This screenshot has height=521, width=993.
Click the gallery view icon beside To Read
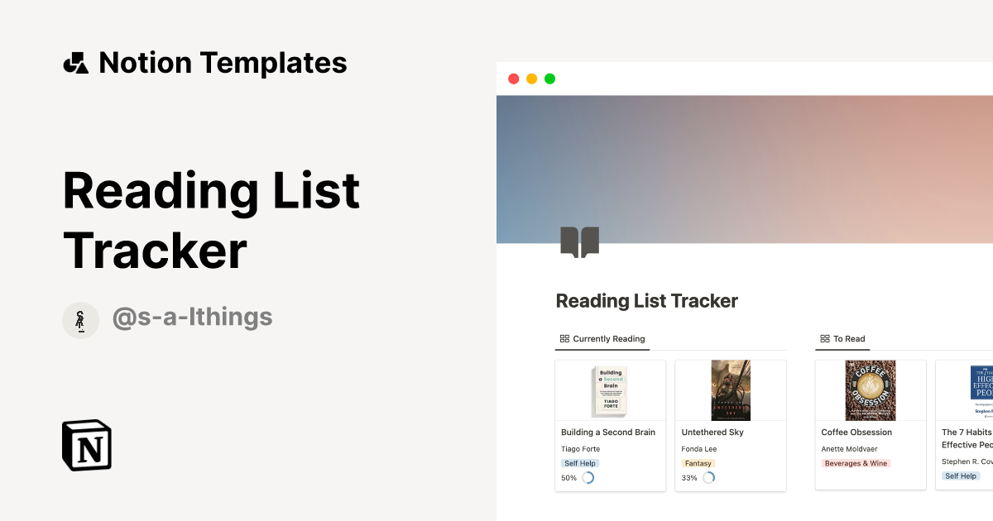coord(824,338)
